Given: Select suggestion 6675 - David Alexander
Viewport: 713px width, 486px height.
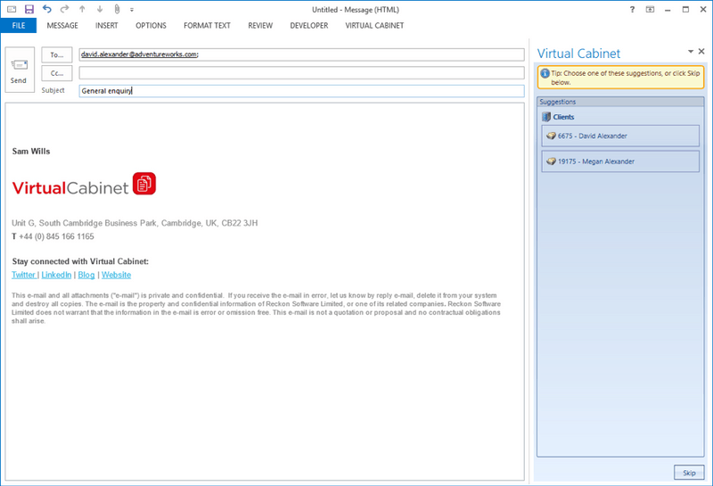Looking at the screenshot, I should (620, 136).
